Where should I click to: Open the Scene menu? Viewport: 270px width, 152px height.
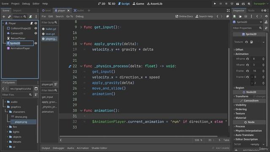tap(5, 4)
